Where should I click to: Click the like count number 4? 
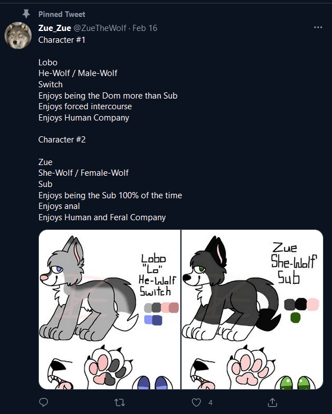(210, 403)
